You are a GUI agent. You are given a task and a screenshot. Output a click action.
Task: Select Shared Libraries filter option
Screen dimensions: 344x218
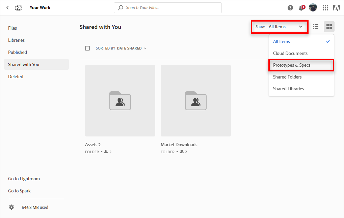pos(289,89)
